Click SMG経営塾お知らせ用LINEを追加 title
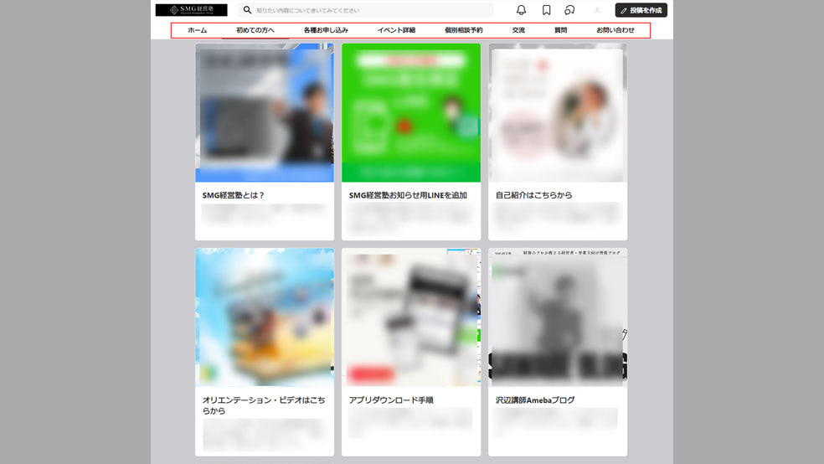Screen dimensions: 824x464 click(x=408, y=195)
